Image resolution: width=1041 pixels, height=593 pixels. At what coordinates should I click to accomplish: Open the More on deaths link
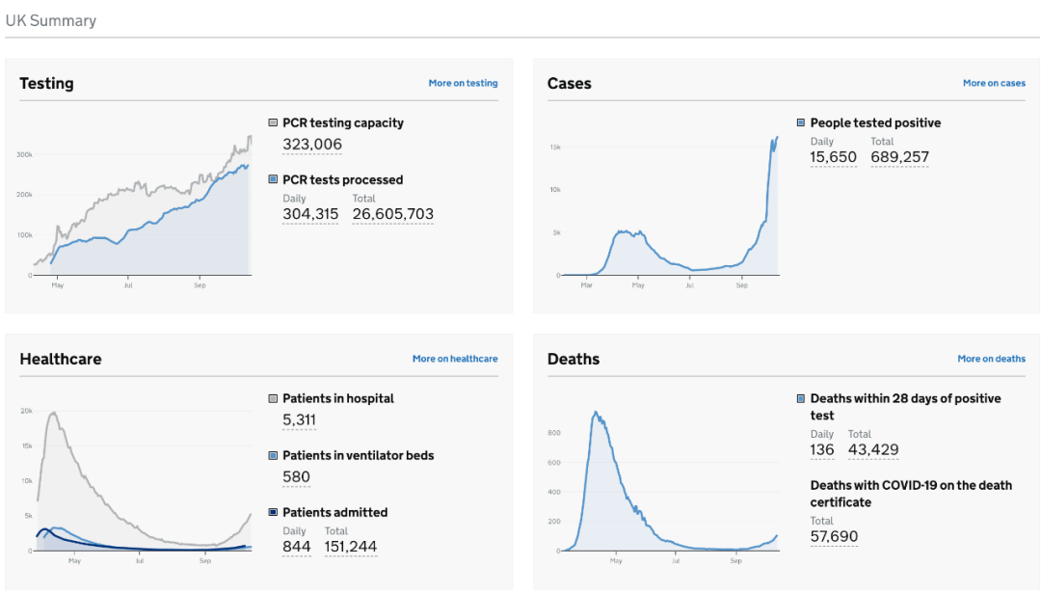tap(991, 359)
